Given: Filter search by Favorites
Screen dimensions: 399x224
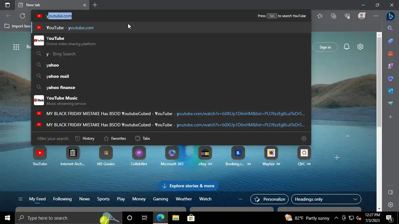Looking at the screenshot, I should [115, 138].
